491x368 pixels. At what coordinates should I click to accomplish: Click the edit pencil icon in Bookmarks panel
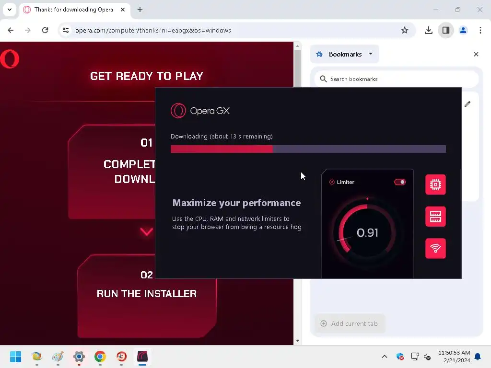click(x=468, y=104)
